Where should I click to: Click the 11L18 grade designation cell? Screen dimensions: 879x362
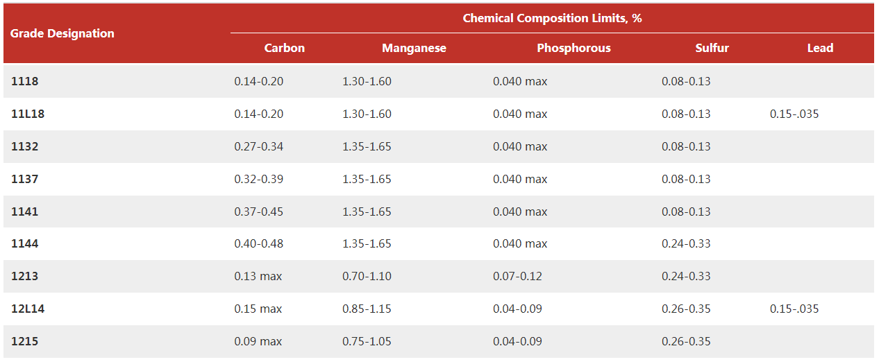(x=28, y=114)
